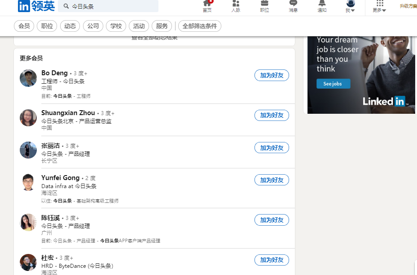Screen dimensions: 417x275
Task: Click Yunfei Gong's profile photo
Action: pyautogui.click(x=28, y=182)
